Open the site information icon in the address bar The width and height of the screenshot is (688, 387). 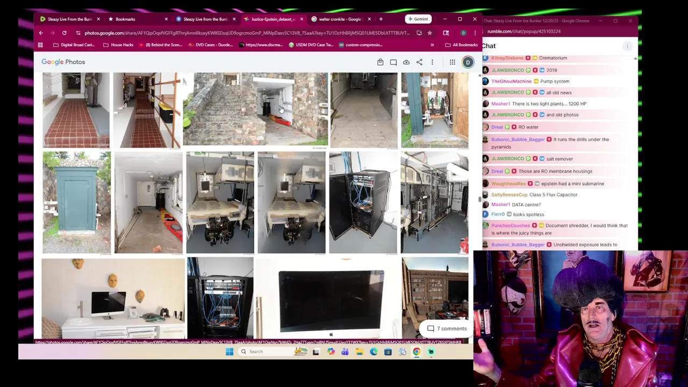tap(78, 33)
